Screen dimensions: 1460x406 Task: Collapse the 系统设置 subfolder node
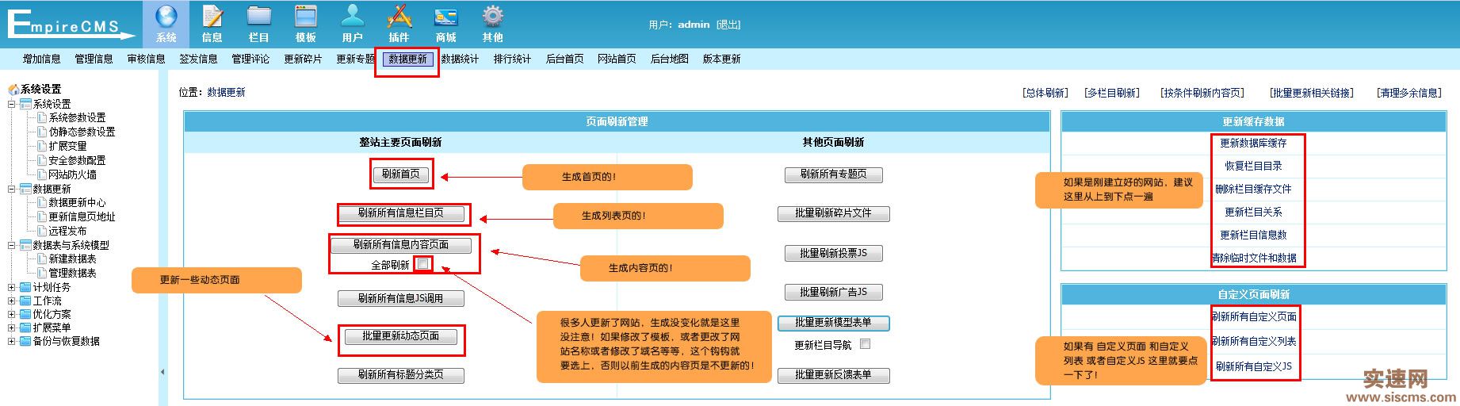tap(11, 104)
